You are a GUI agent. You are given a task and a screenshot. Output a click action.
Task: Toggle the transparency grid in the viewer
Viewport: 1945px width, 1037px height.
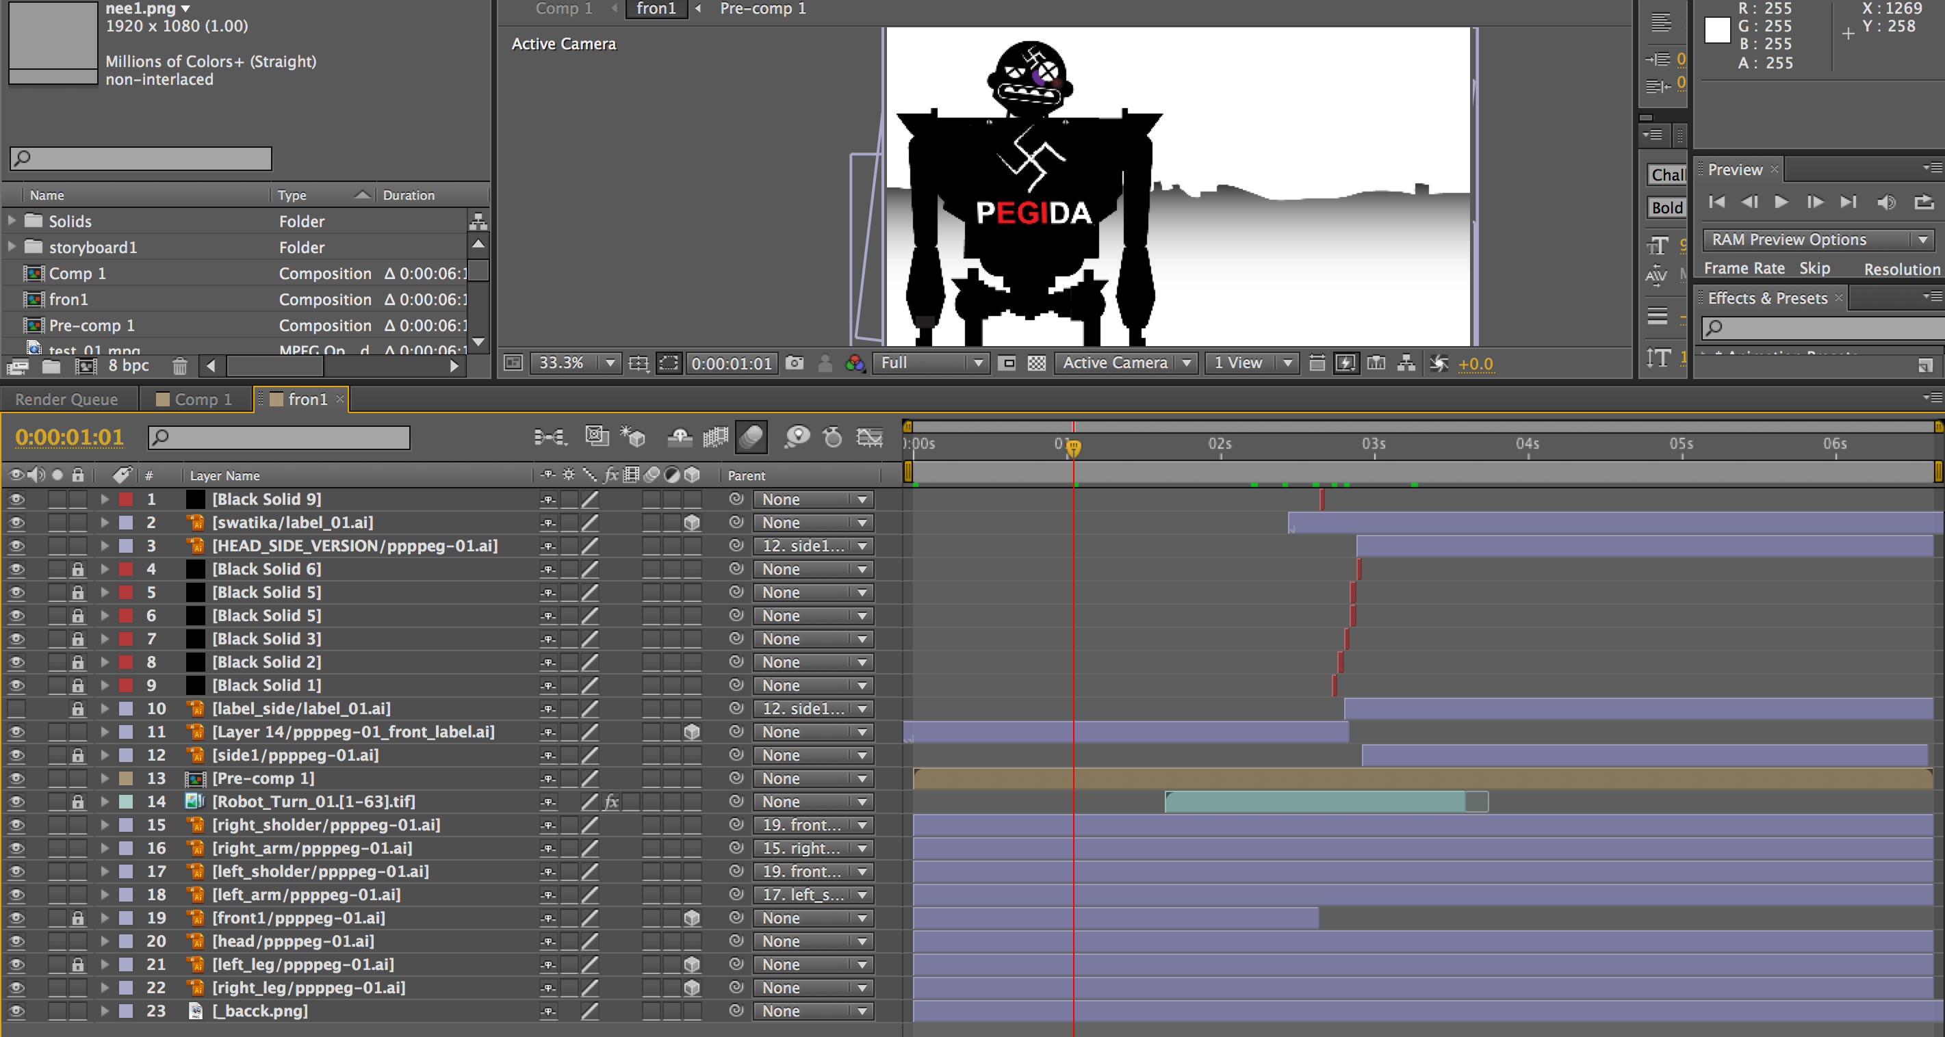coord(1037,363)
